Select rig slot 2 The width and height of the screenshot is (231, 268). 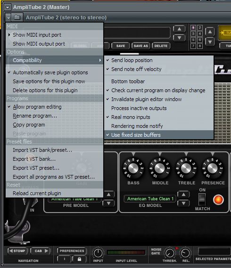tap(199, 28)
